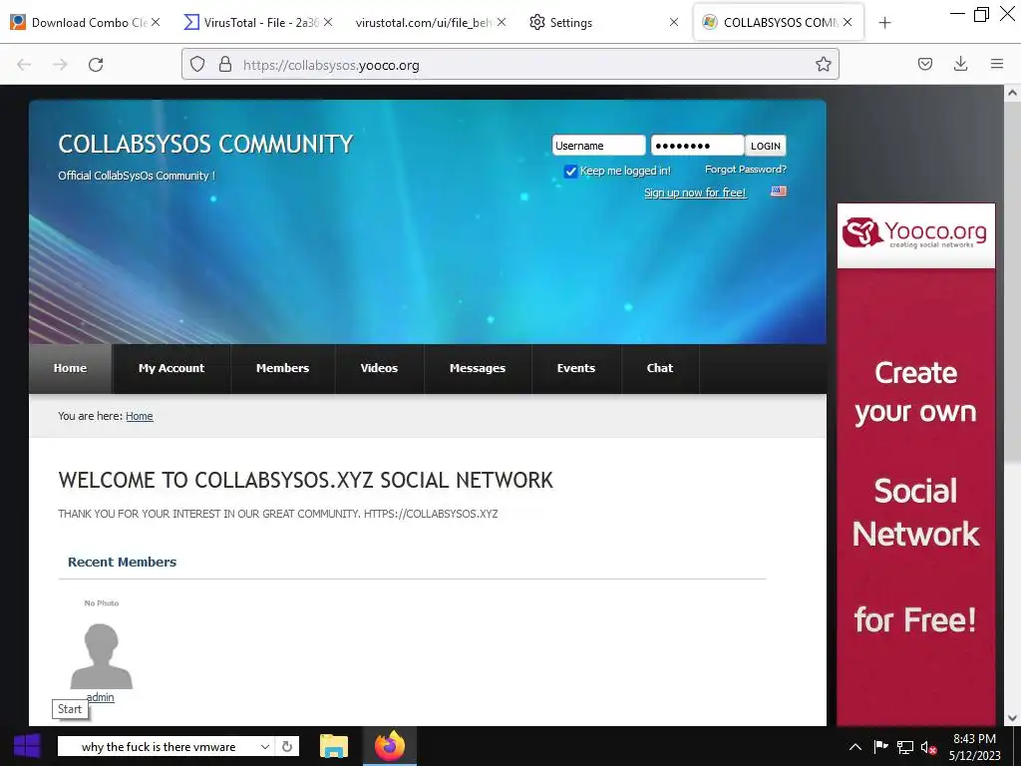The height and width of the screenshot is (766, 1021).
Task: Show hidden system tray icons
Action: click(855, 747)
